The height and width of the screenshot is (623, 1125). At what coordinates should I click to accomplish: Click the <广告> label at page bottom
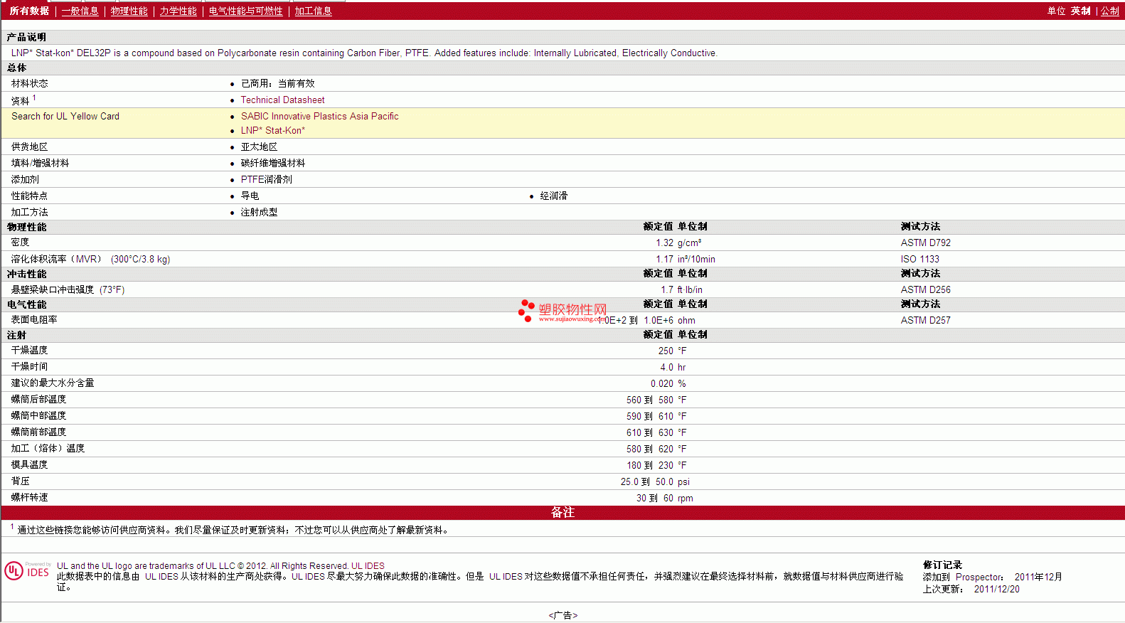point(563,616)
